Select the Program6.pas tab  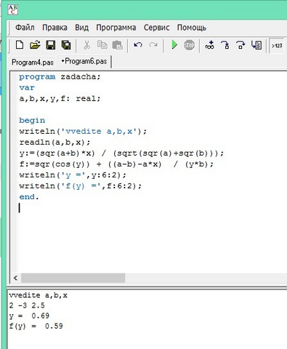84,61
